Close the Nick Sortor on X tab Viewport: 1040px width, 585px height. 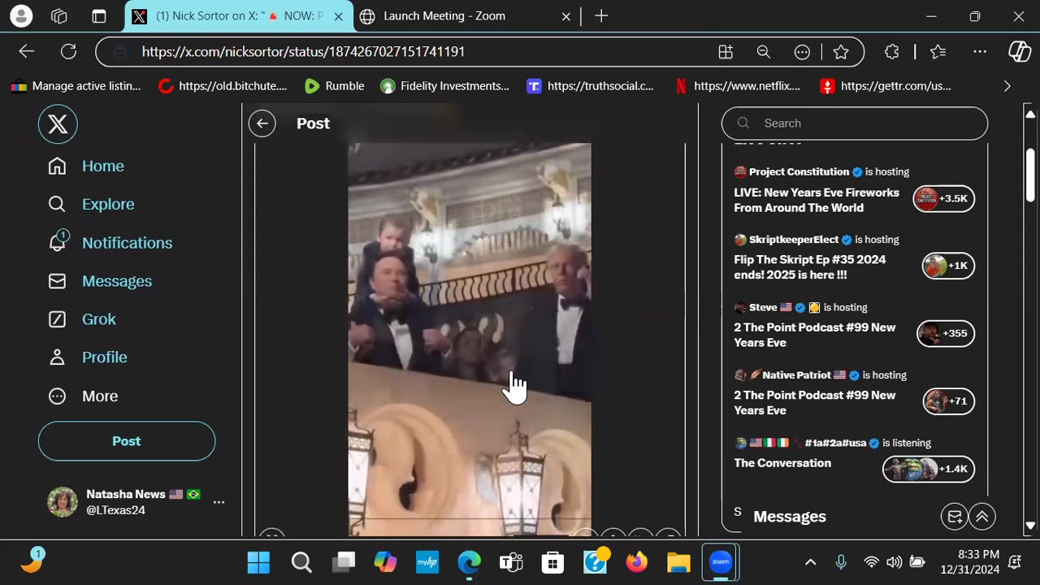coord(339,16)
